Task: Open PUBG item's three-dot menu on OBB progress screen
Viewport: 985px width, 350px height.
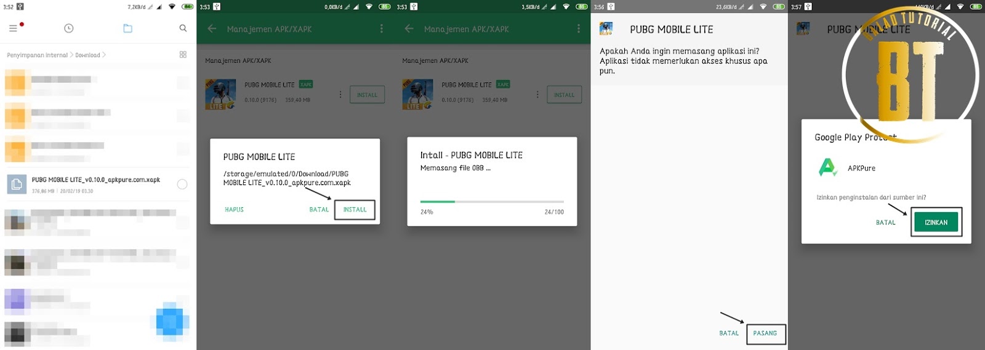Action: click(537, 95)
